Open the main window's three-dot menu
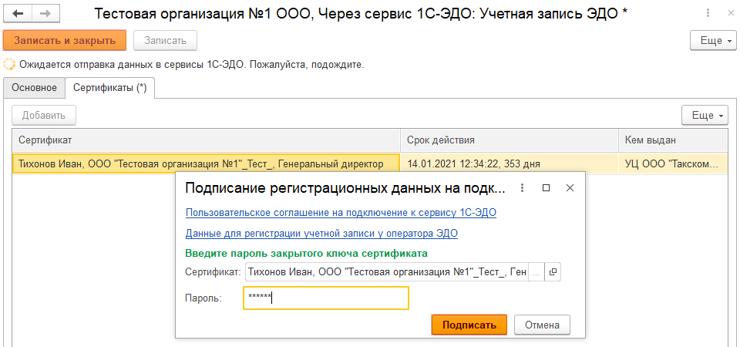This screenshot has height=347, width=740. [708, 14]
